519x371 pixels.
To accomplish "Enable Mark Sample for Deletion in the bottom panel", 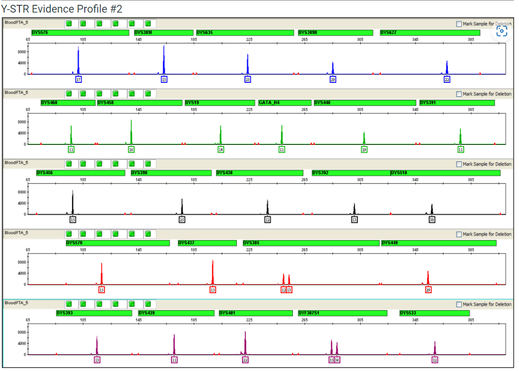I will [458, 304].
